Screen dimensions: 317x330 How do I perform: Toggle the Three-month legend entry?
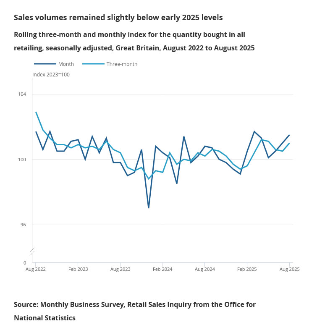[122, 64]
